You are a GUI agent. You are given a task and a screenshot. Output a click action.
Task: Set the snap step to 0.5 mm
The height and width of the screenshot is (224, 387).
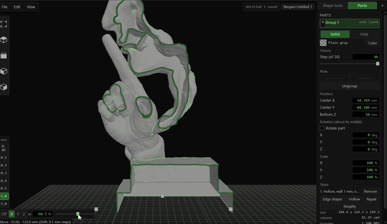point(4,188)
